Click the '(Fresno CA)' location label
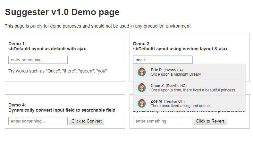 [x=173, y=70]
